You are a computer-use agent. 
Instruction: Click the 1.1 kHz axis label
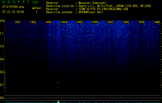point(2,33)
